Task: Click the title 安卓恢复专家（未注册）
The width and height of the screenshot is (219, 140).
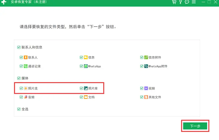Action: 29,2
